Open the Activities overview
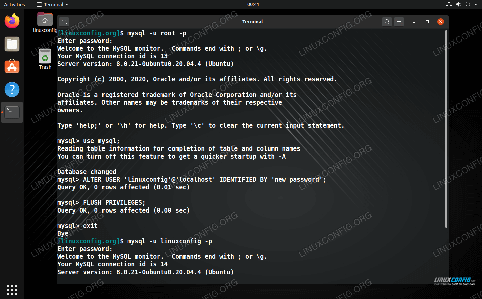The height and width of the screenshot is (299, 482). 14,4
